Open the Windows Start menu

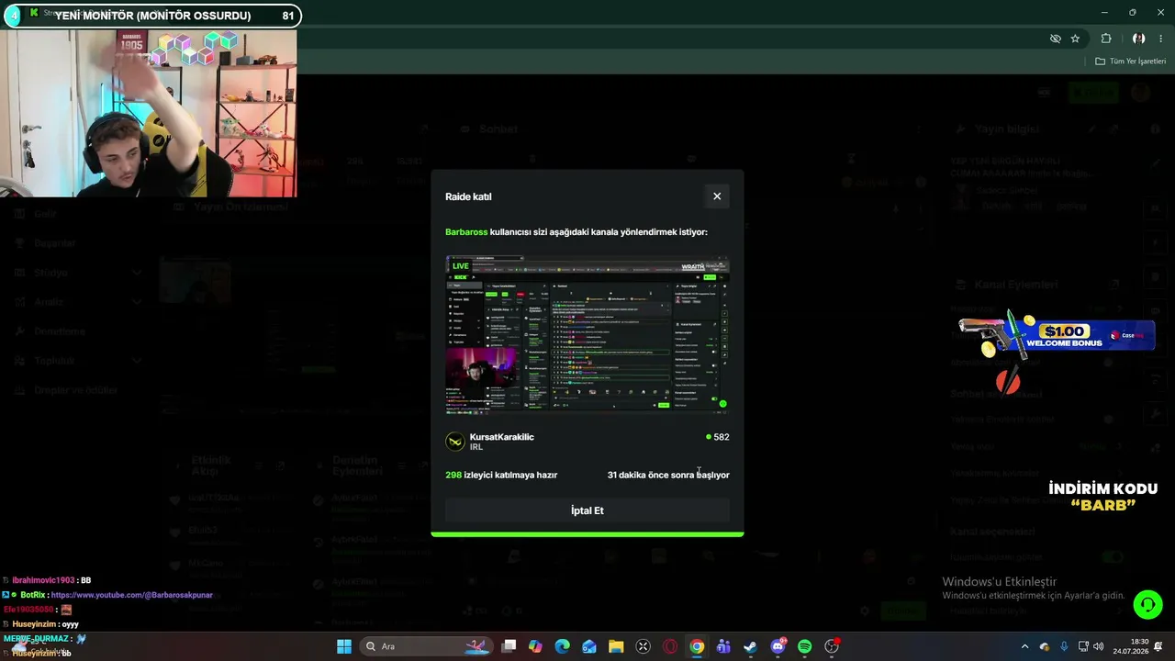[343, 646]
